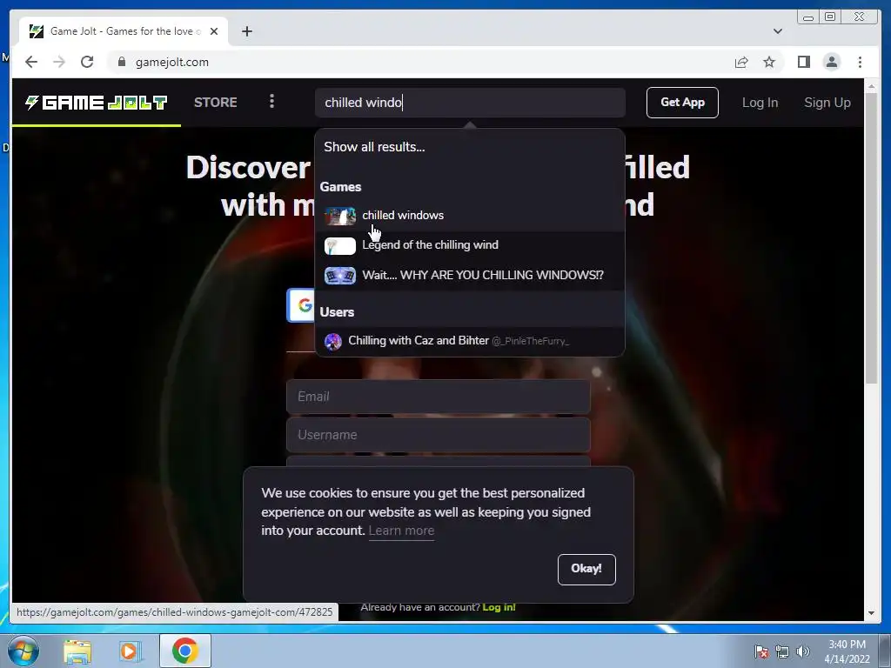Click the vertical scrollbar thumb
Viewport: 891px width, 668px height.
(871, 238)
